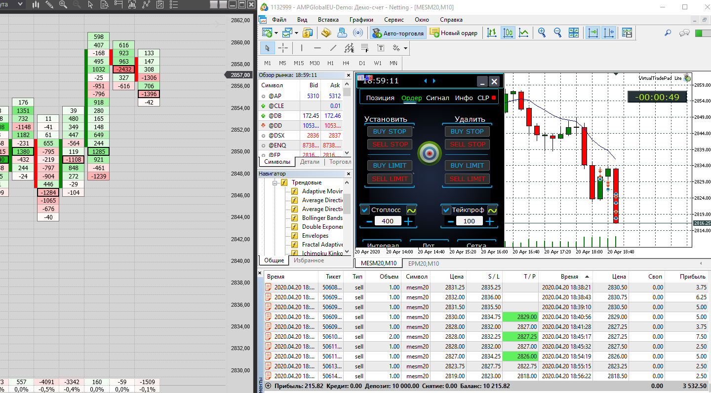Click the zoom in magnifier in MetaTrader toolbar

[542, 33]
